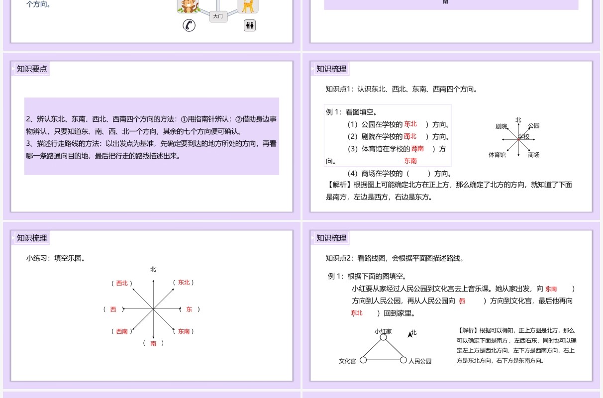Screen dimensions: 603x398
Task: Select the giraffe animal picture
Action: coord(247,6)
